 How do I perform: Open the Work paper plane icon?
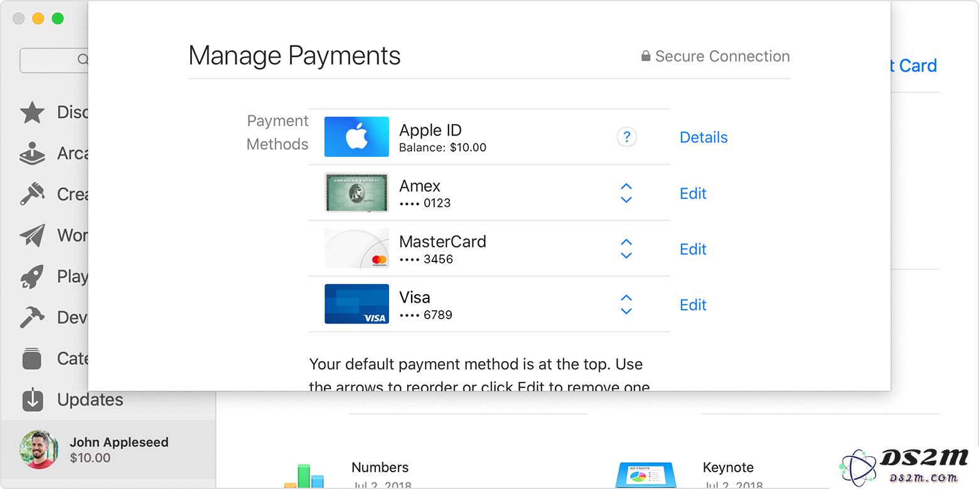(x=32, y=235)
